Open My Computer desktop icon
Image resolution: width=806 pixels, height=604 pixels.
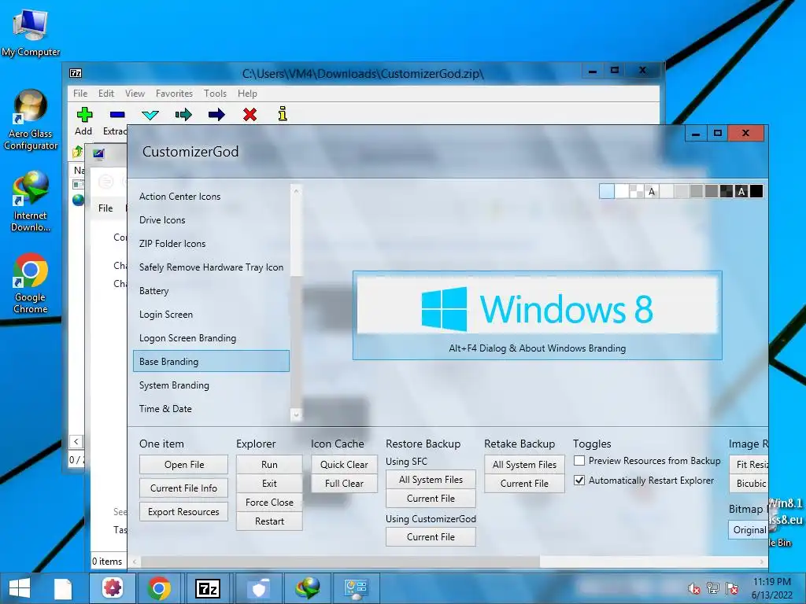click(x=31, y=33)
